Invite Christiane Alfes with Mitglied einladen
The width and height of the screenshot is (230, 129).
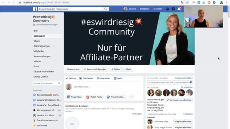click(x=183, y=122)
